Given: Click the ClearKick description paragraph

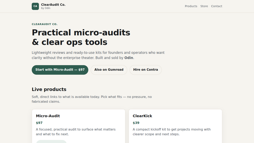Looking at the screenshot, I should (x=172, y=132).
